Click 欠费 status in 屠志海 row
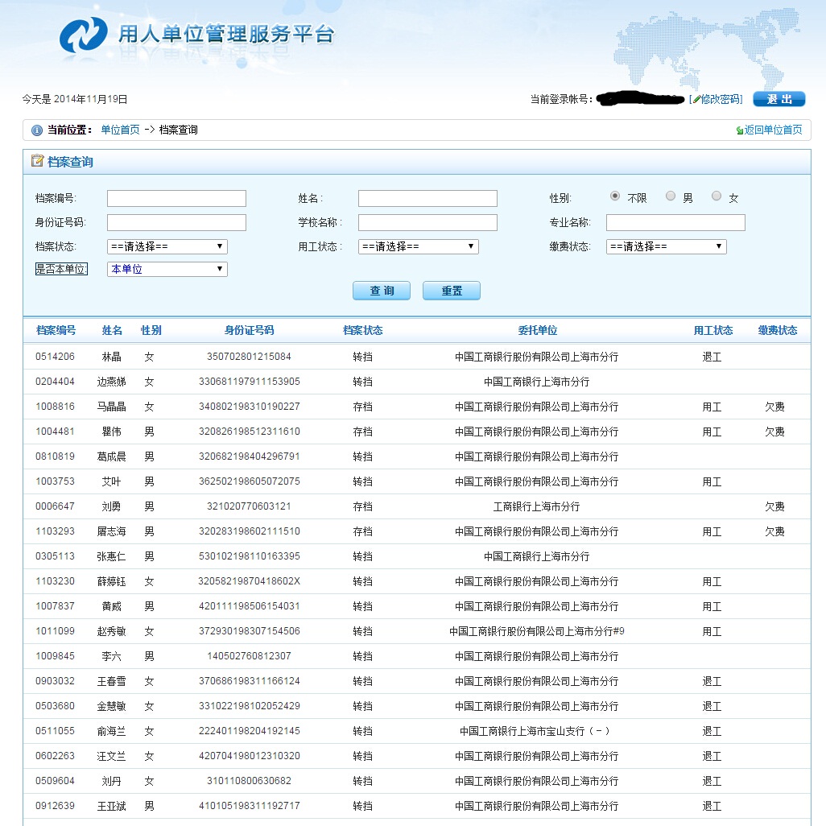826x826 pixels. tap(775, 531)
